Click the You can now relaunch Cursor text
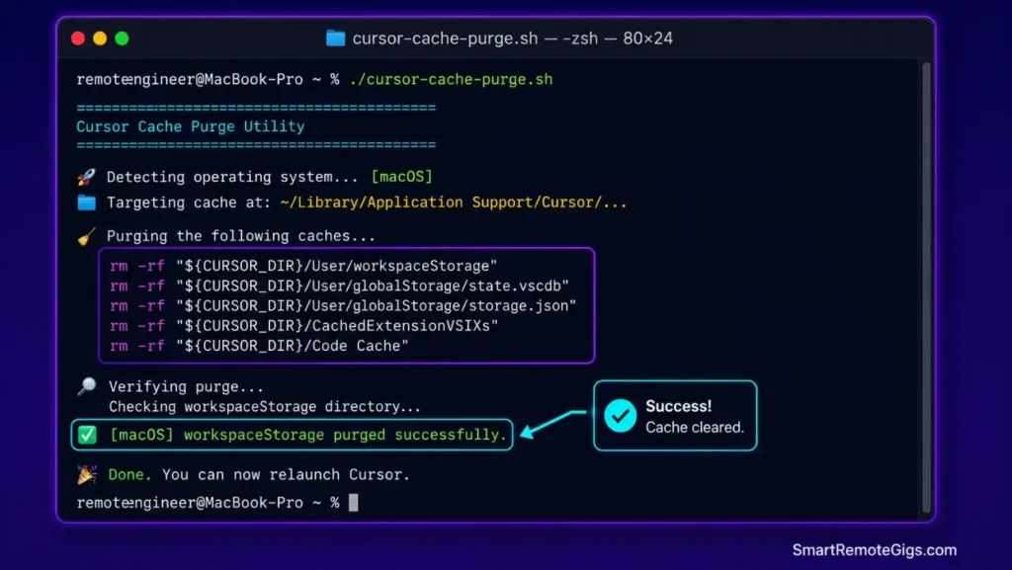Screen dimensions: 1012x570 pos(286,474)
